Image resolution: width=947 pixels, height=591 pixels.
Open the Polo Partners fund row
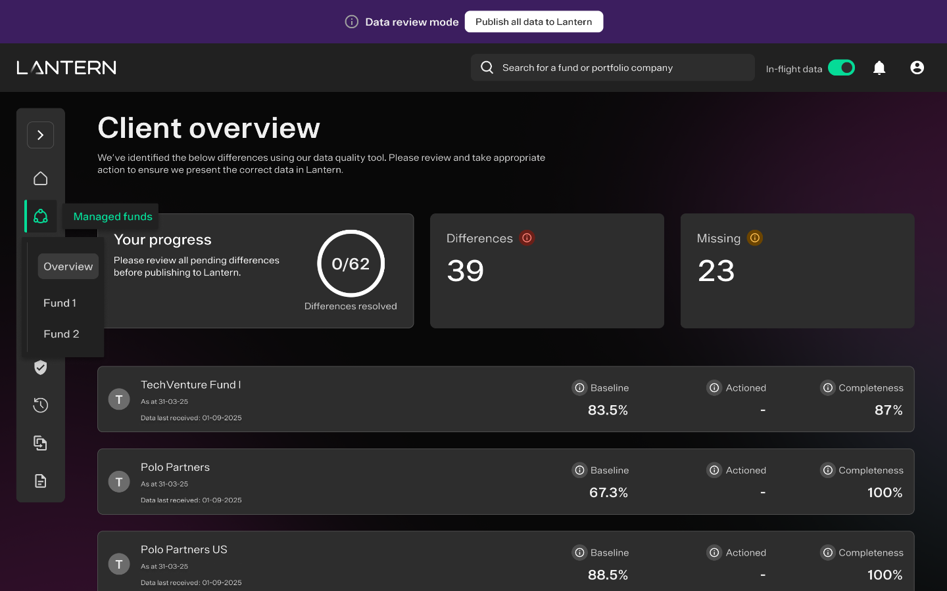506,482
